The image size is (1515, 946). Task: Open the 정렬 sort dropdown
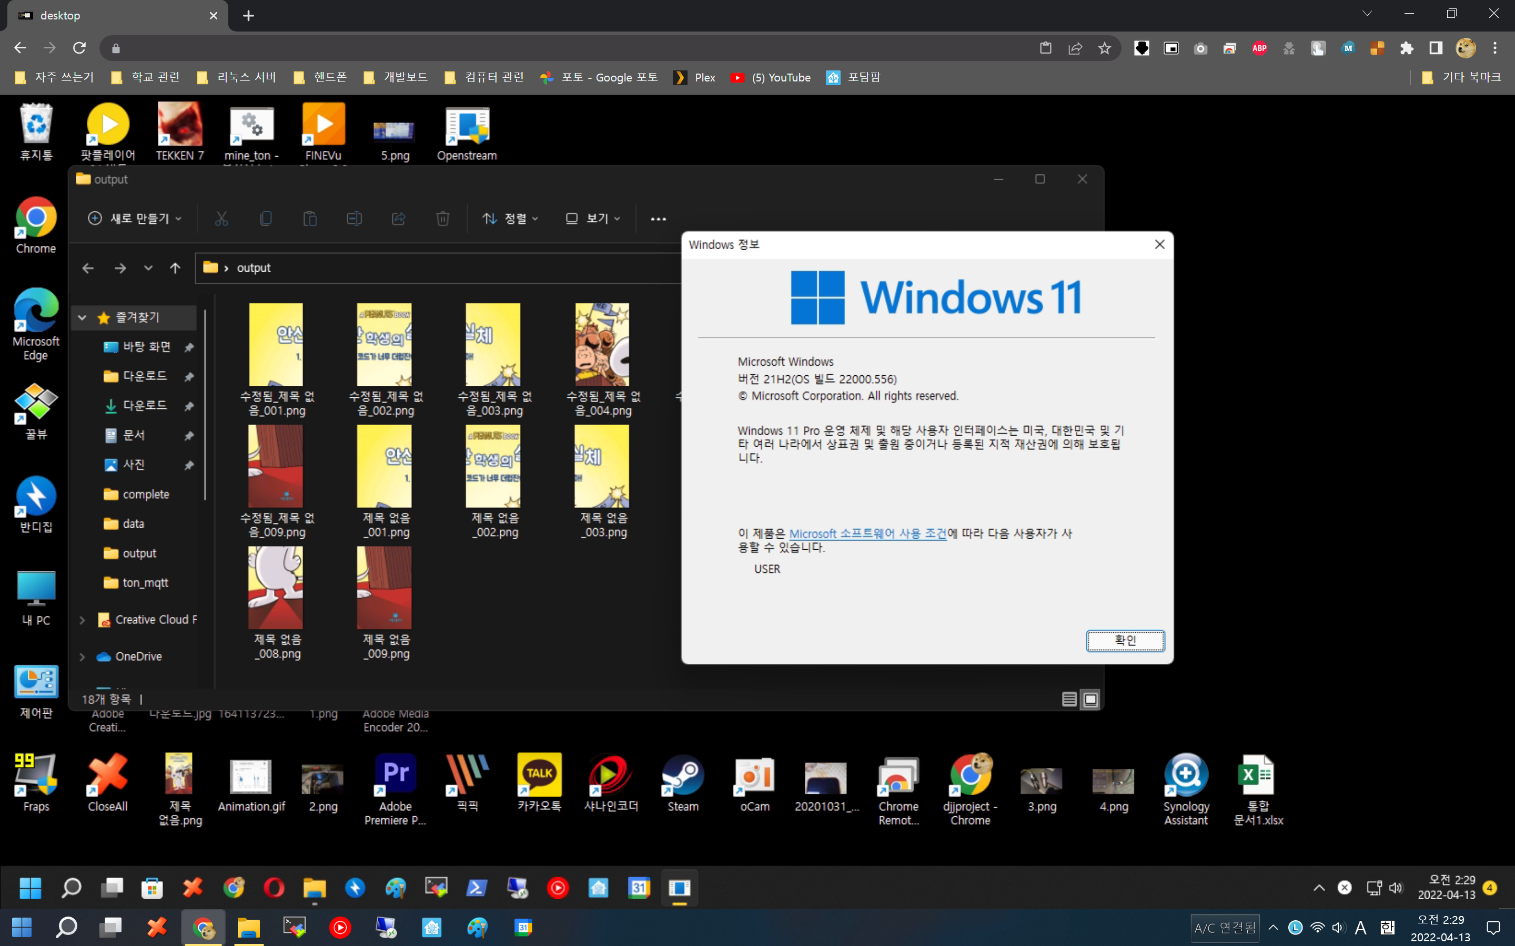(x=510, y=218)
